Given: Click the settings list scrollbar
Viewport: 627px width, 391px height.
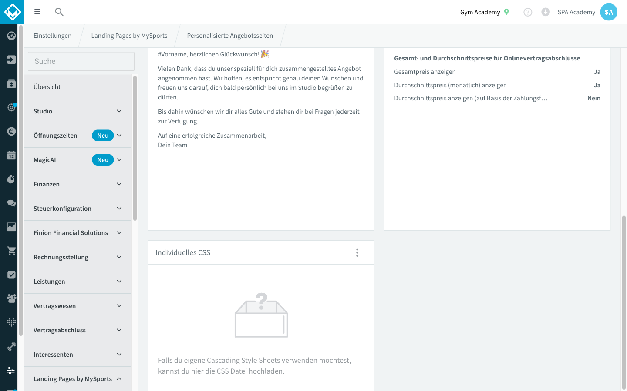Looking at the screenshot, I should click(135, 148).
